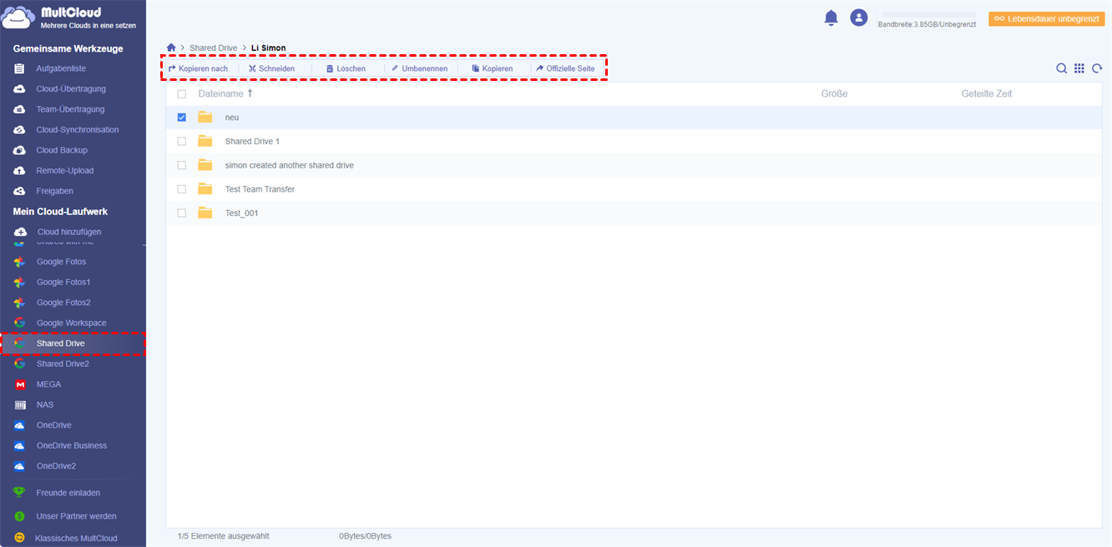Click Shared Drive breadcrumb
Viewport: 1112px width, 547px height.
point(214,48)
